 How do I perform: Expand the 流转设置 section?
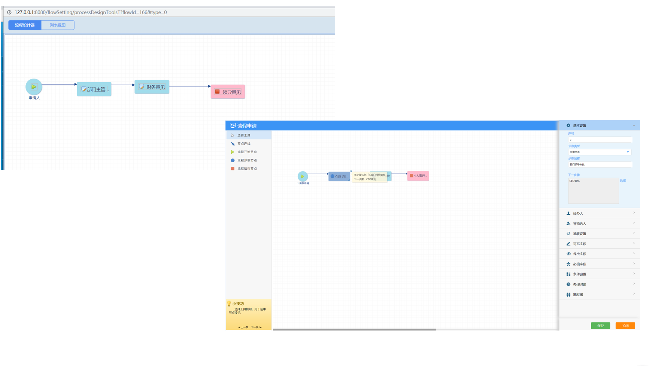click(599, 234)
